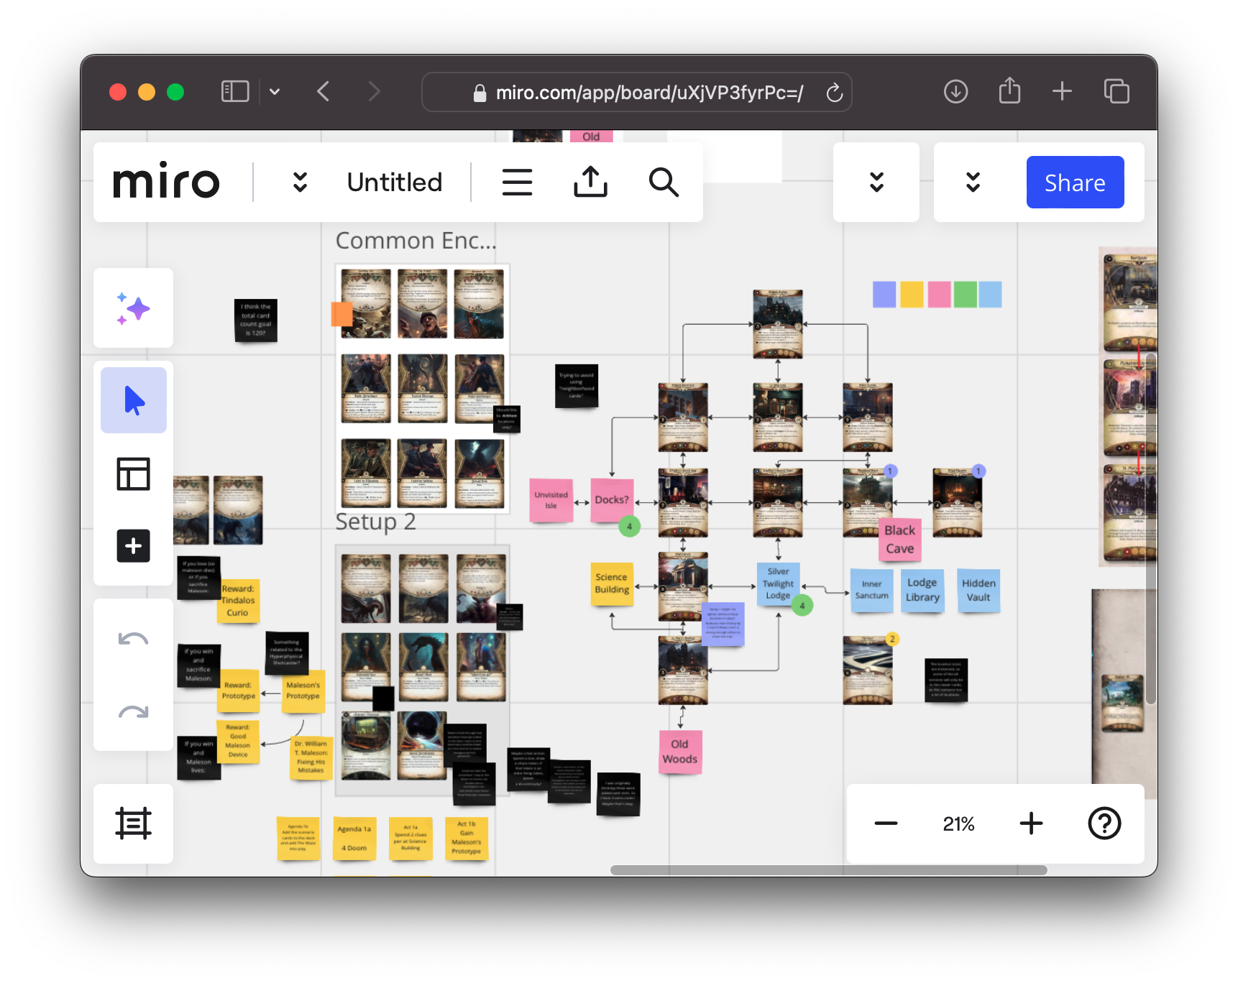1238x983 pixels.
Task: Select the Hidden Vault note
Action: pyautogui.click(x=978, y=590)
